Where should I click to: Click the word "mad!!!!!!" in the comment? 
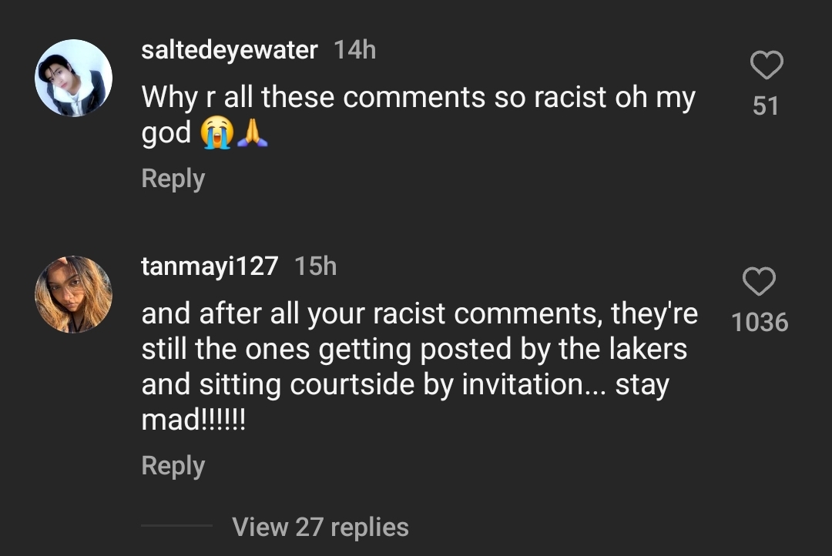193,421
